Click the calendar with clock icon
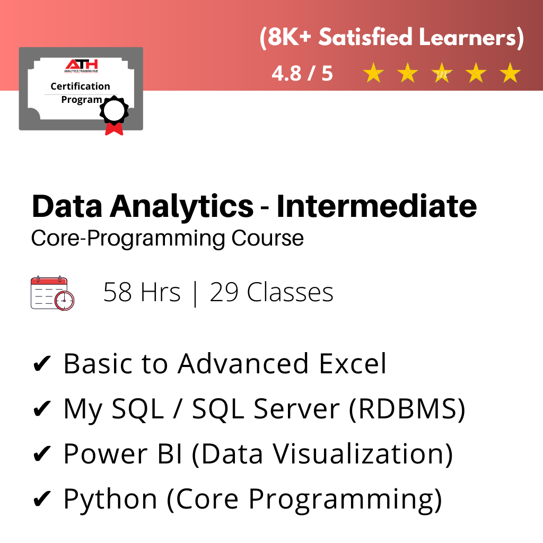 click(x=52, y=293)
